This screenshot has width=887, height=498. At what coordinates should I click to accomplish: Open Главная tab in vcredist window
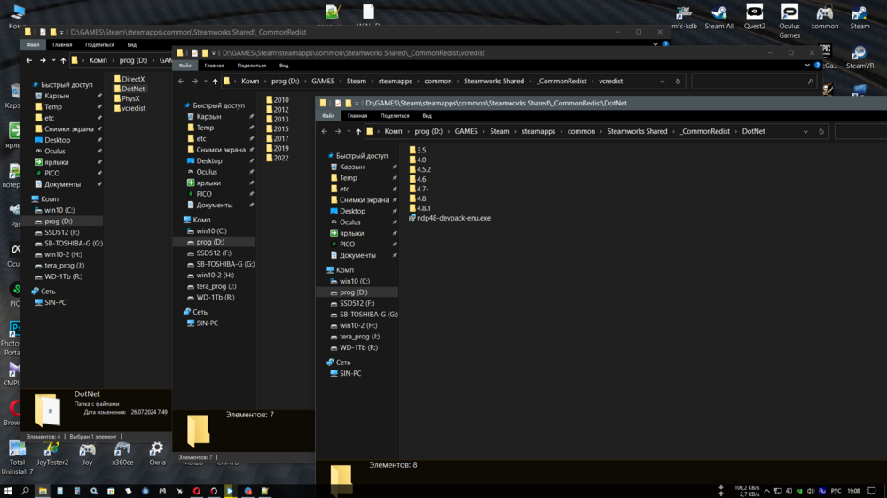(215, 66)
